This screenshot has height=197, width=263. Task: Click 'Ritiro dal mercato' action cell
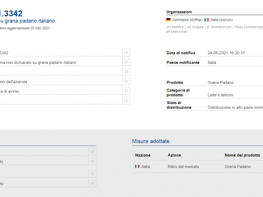(183, 166)
